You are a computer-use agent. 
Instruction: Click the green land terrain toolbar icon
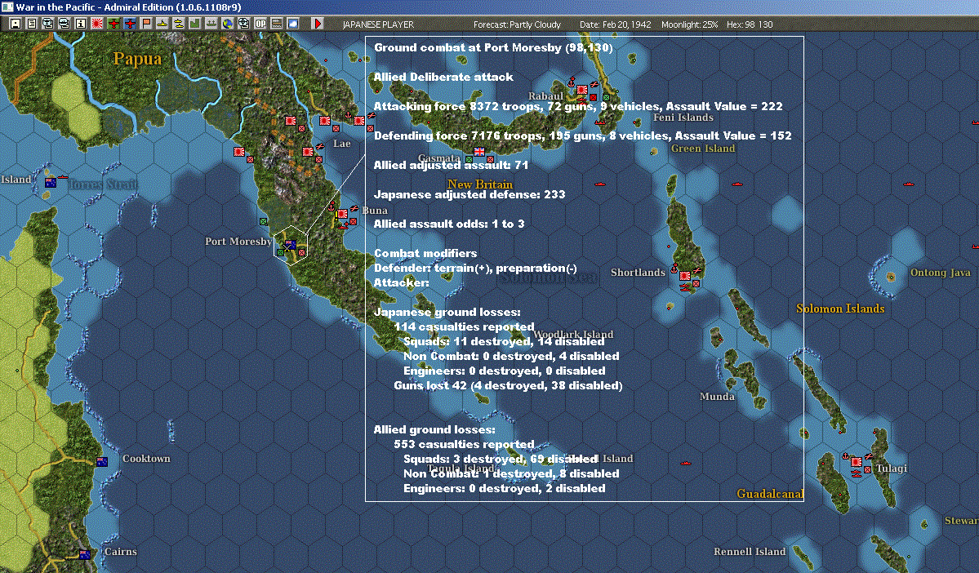(x=194, y=24)
